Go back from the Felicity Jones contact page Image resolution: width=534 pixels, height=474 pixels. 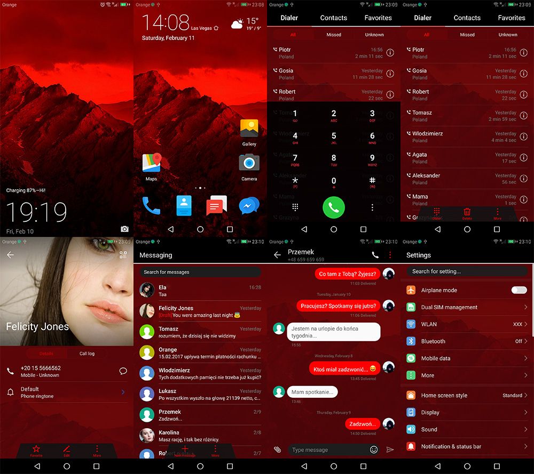click(10, 255)
